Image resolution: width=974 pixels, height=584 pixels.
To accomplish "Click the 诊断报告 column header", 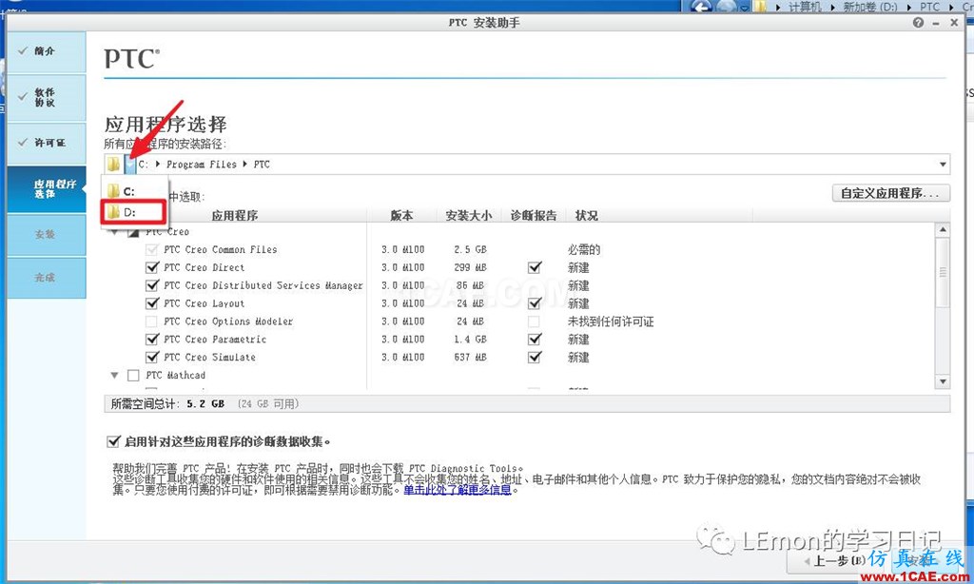I will point(534,216).
